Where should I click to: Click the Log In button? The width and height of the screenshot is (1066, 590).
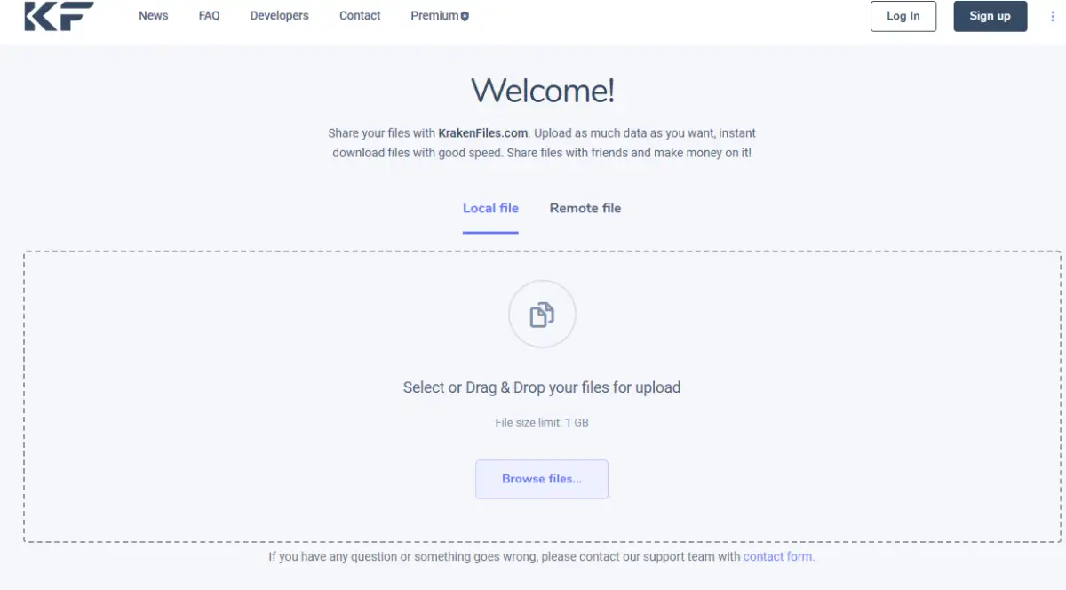click(x=903, y=16)
